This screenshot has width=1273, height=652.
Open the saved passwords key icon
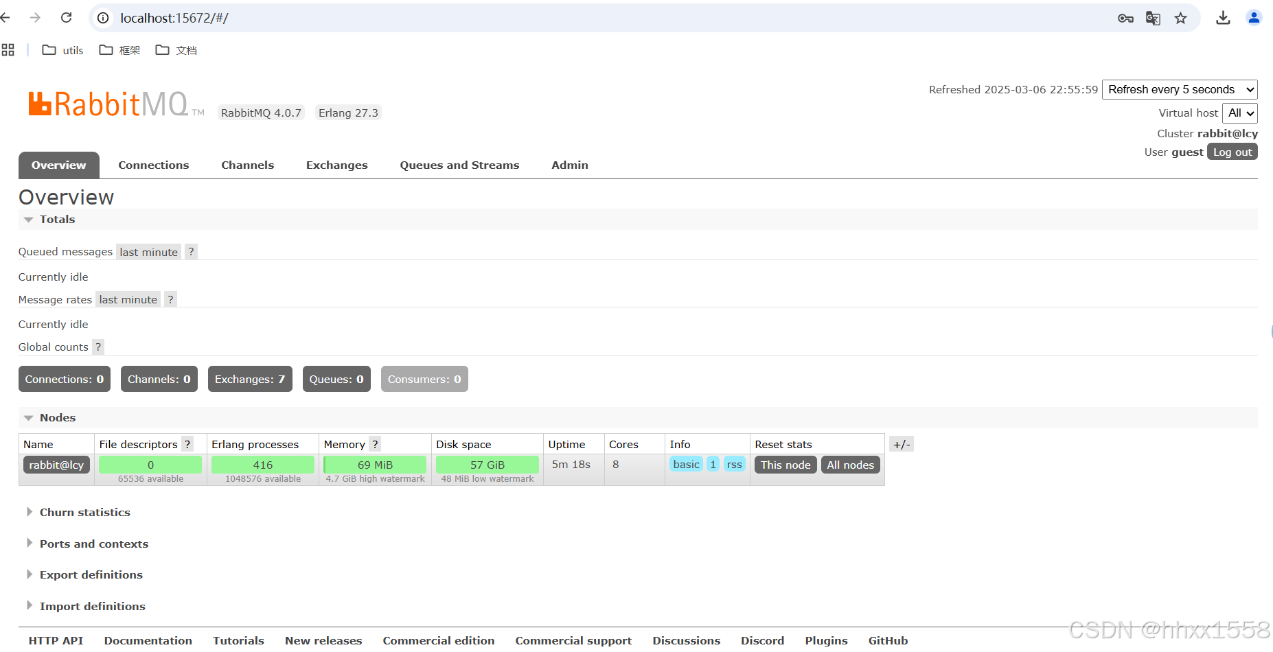pyautogui.click(x=1125, y=19)
